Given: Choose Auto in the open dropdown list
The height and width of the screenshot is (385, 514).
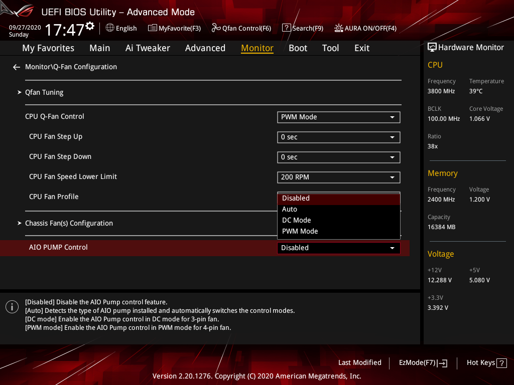Looking at the screenshot, I should (x=339, y=209).
